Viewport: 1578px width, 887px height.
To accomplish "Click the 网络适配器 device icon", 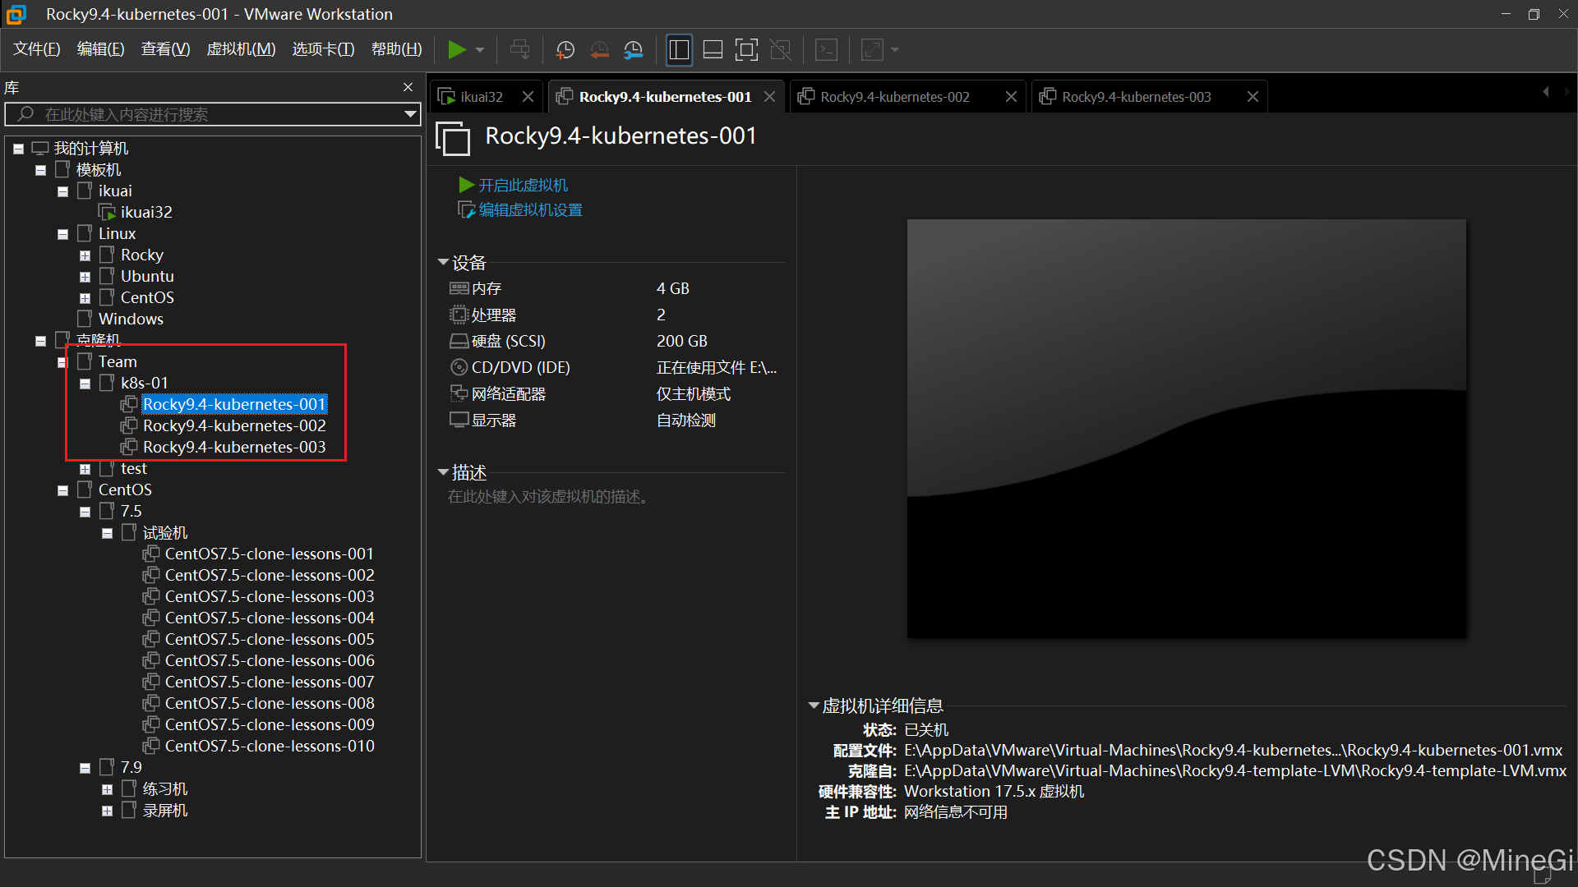I will pyautogui.click(x=459, y=393).
